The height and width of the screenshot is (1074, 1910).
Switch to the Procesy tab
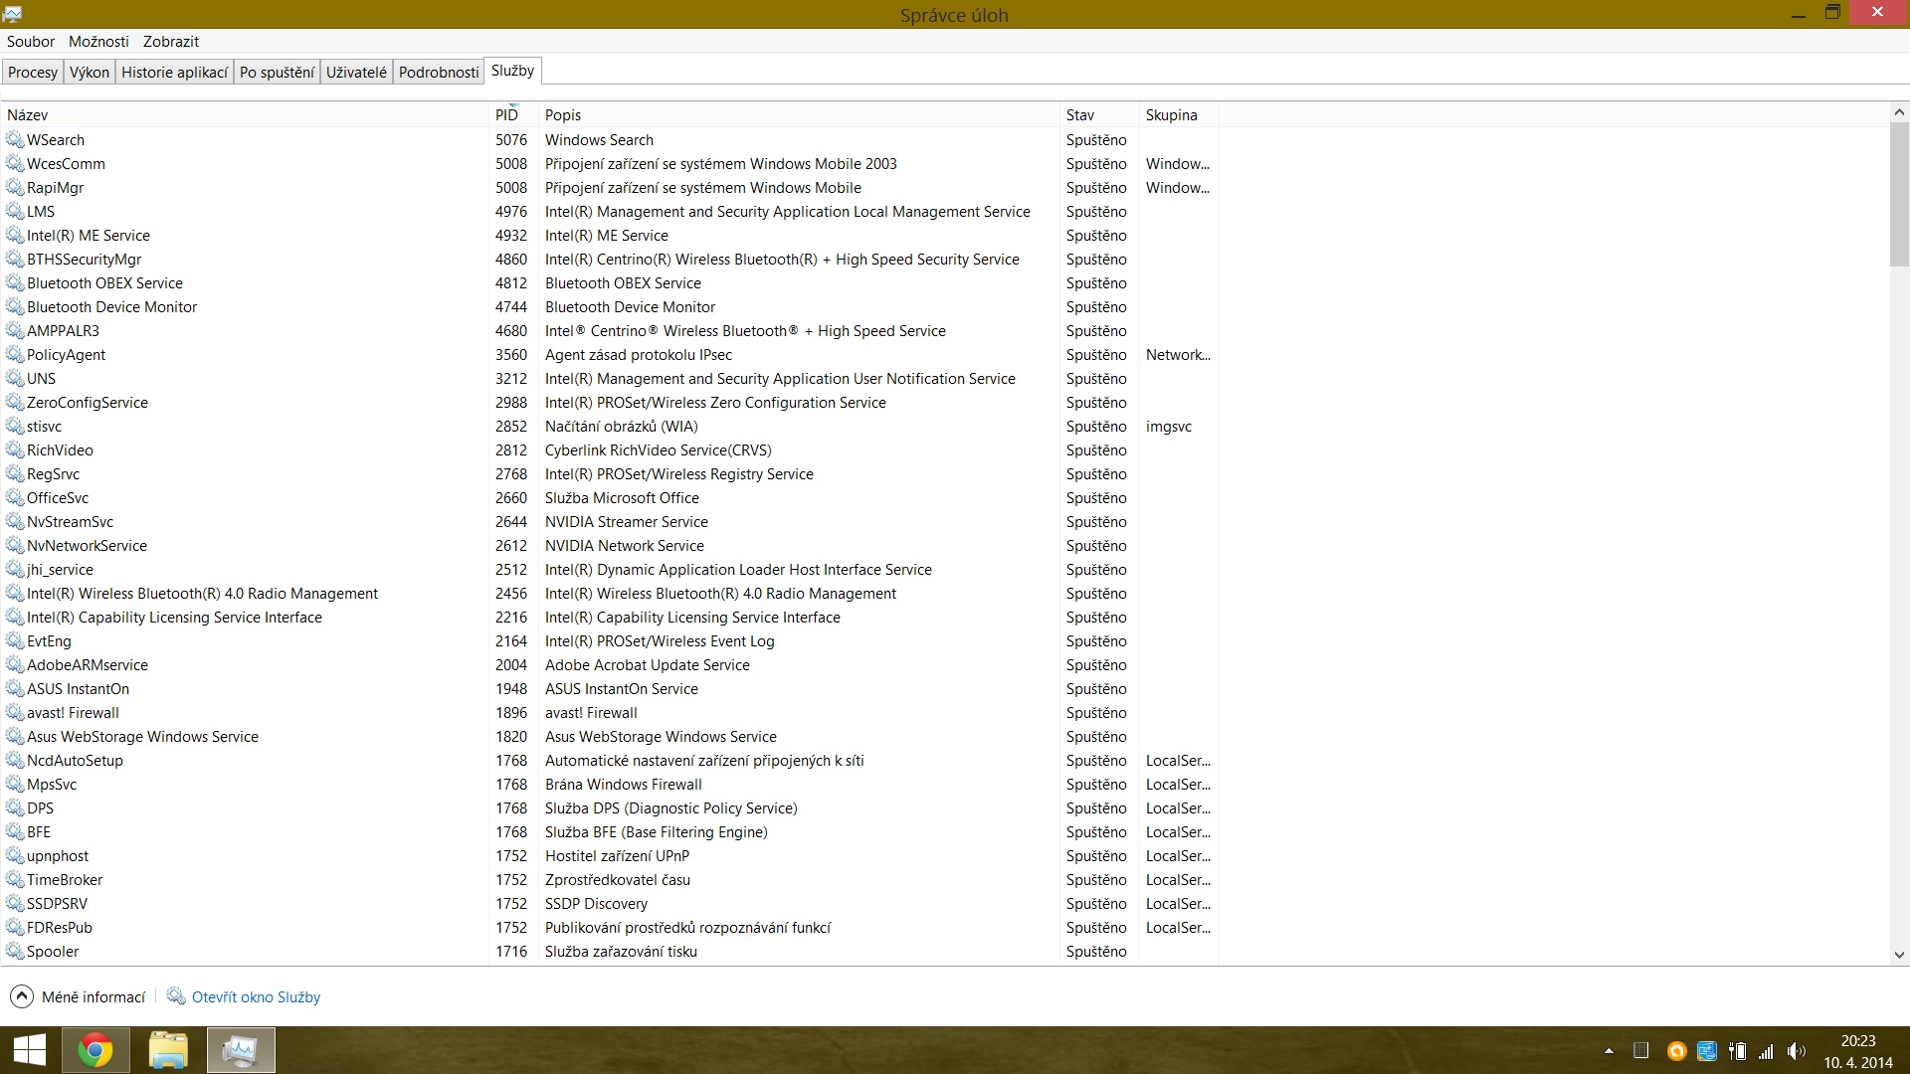coord(33,72)
